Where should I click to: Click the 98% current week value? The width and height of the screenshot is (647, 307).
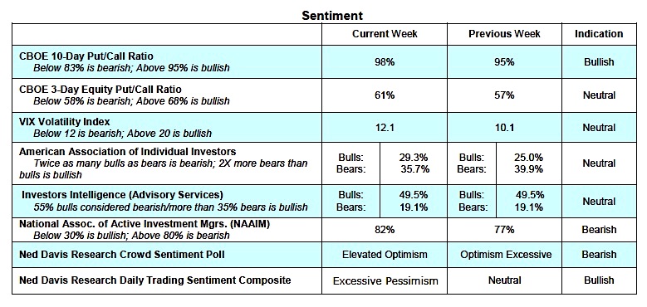click(x=385, y=62)
